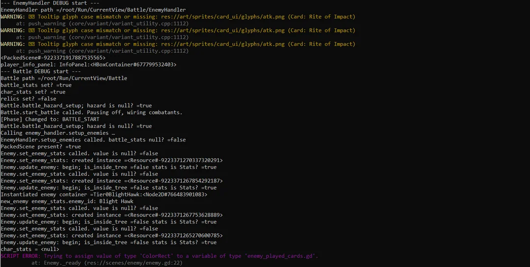Select the player_info_panel InfoPanel log line

[88, 65]
